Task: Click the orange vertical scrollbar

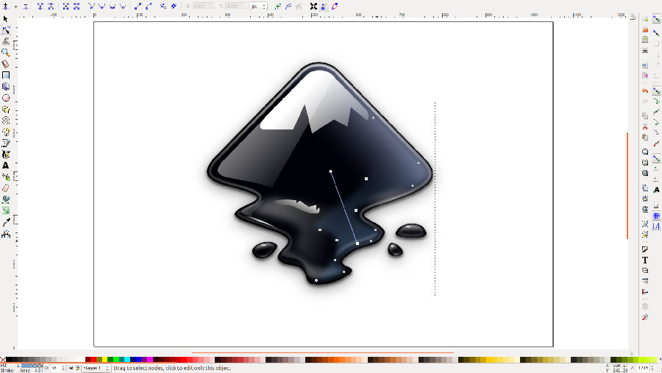Action: [x=627, y=186]
